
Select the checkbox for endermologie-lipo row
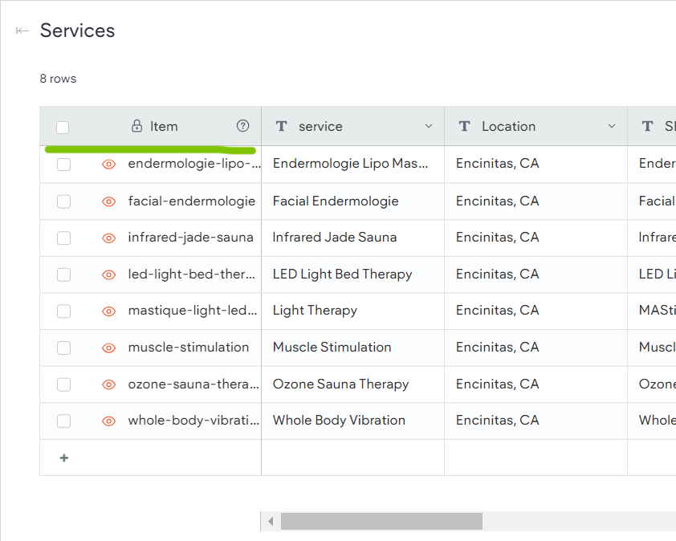coord(63,165)
